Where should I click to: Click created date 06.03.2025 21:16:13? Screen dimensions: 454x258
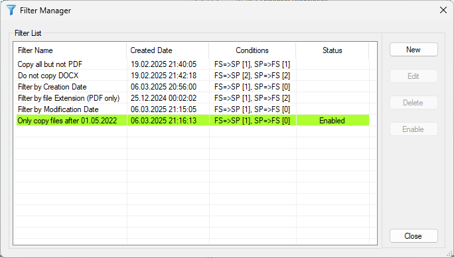[163, 121]
